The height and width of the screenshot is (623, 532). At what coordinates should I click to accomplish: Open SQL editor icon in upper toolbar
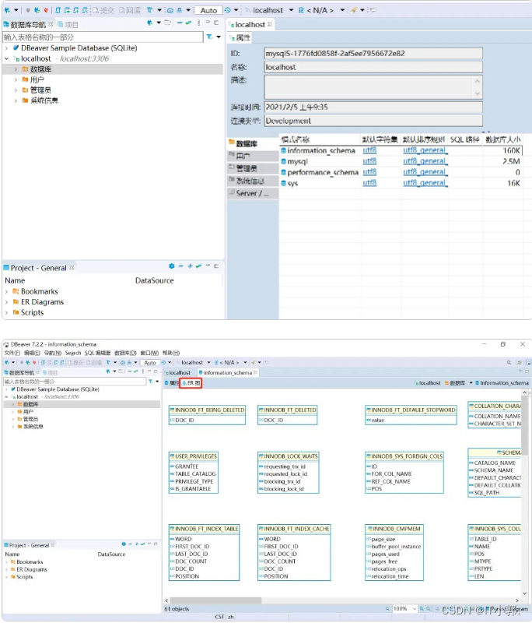(x=58, y=10)
